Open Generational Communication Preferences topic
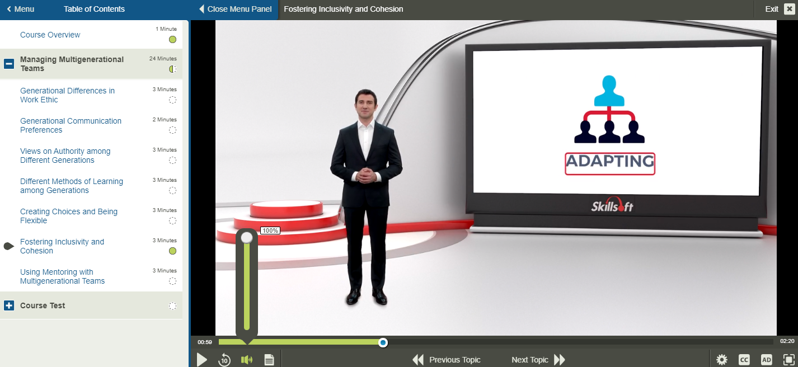Viewport: 798px width, 367px height. 71,125
